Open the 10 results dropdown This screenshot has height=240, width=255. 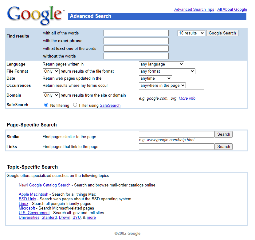click(x=191, y=33)
